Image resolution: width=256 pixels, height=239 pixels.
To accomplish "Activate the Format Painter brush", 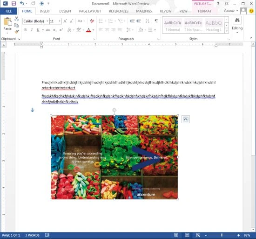I will (16, 32).
